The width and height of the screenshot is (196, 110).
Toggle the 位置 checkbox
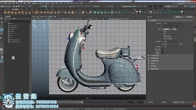pos(162,32)
